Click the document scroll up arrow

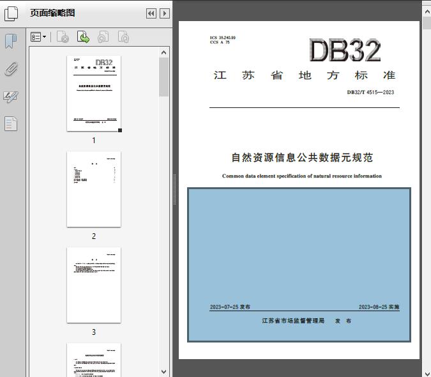coord(427,11)
